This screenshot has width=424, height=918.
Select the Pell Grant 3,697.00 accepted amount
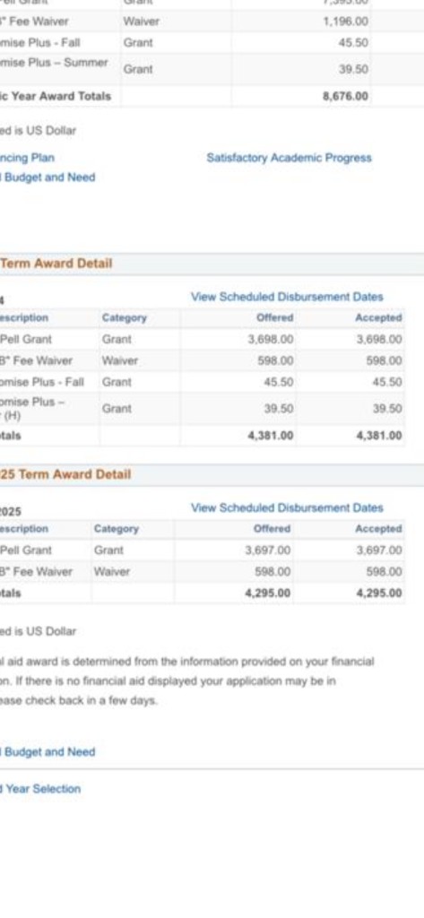pyautogui.click(x=378, y=550)
